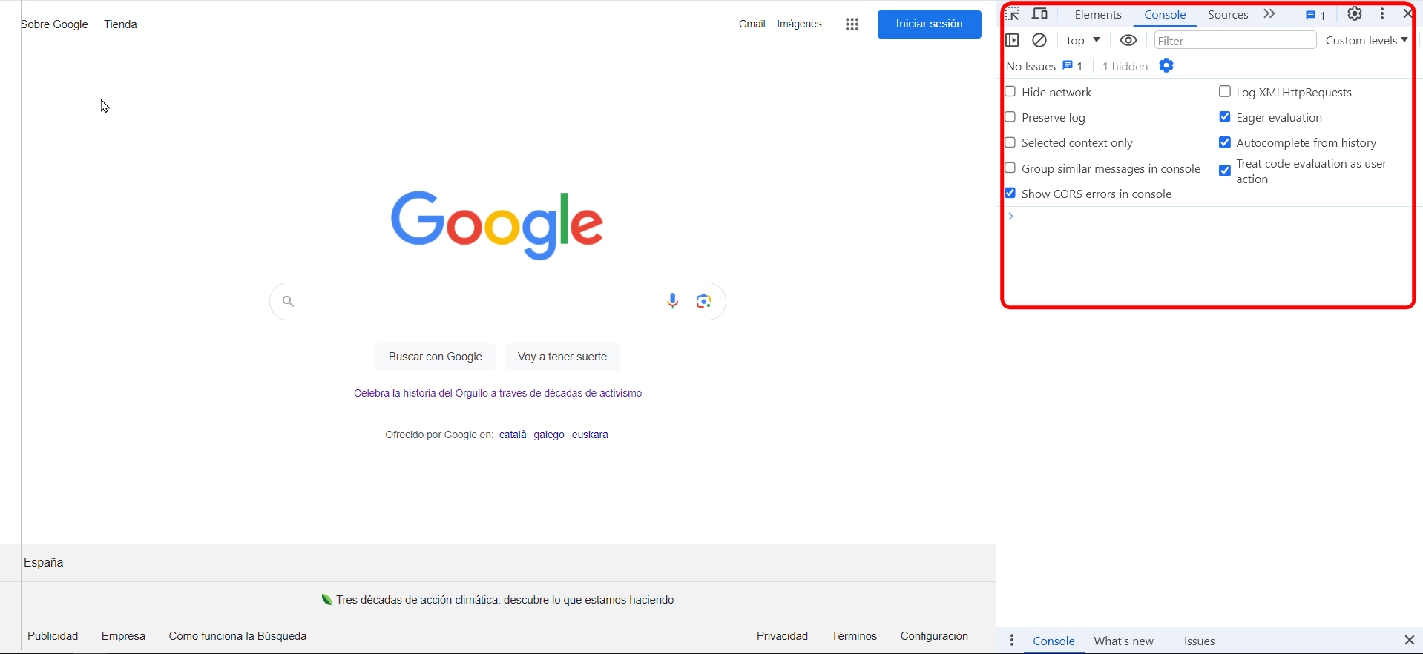This screenshot has height=654, width=1423.
Task: Uncheck Eager evaluation checkbox
Action: click(1225, 117)
